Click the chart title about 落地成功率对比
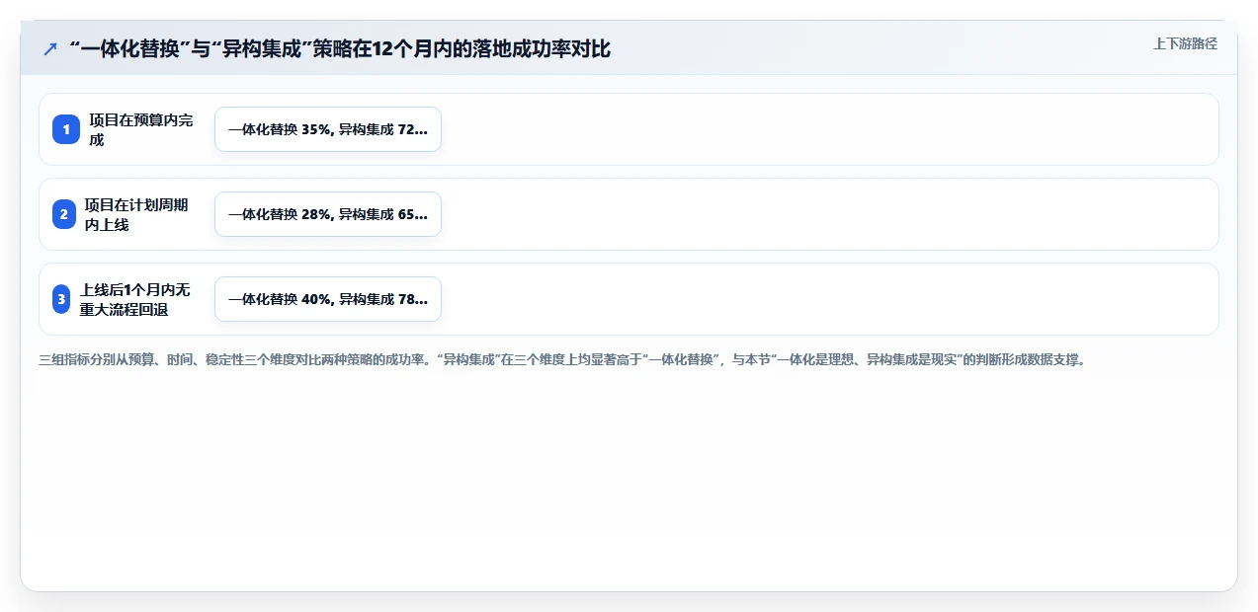Viewport: 1258px width, 612px height. [341, 49]
